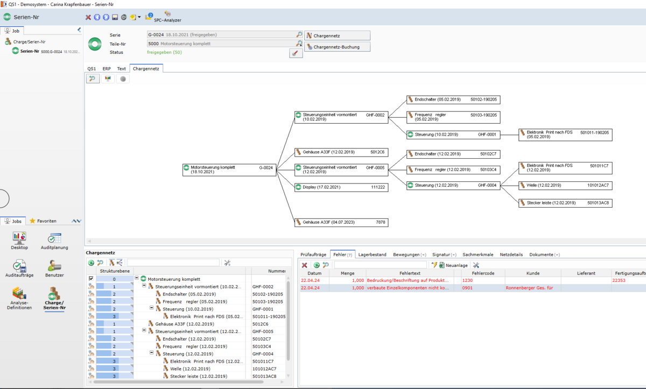The height and width of the screenshot is (389, 646).
Task: Open the Jobs tab in lower sidebar
Action: pyautogui.click(x=13, y=221)
